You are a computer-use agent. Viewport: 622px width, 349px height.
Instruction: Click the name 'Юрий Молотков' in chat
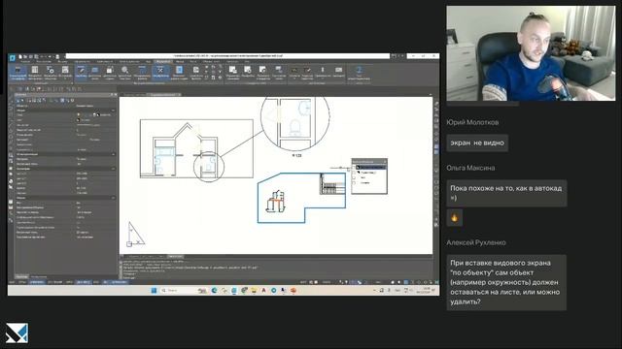(x=472, y=122)
